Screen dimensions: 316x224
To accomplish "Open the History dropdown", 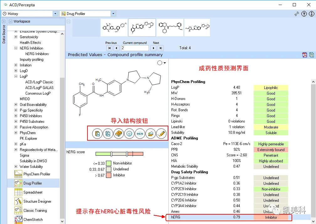I will 55,14.
